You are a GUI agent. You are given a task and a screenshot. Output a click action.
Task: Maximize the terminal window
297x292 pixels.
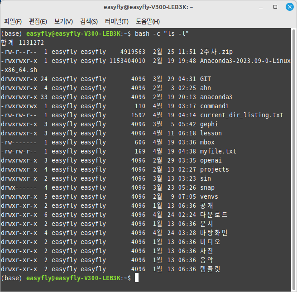pyautogui.click(x=275, y=7)
